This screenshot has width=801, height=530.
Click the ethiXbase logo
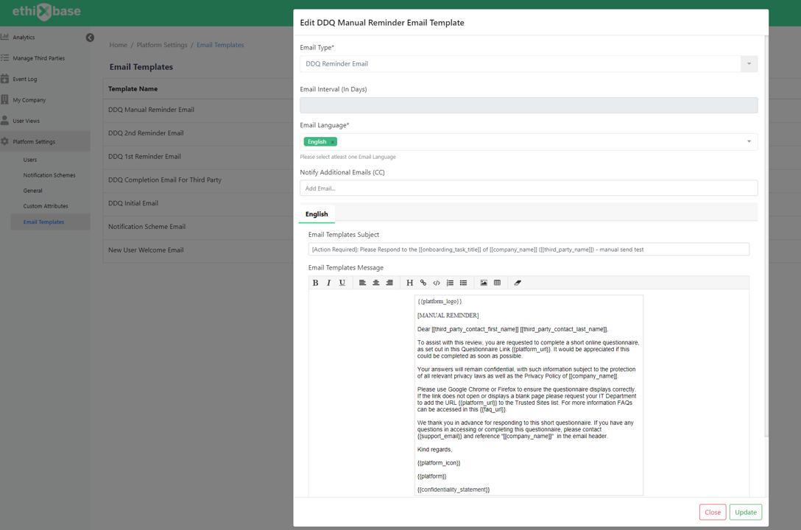point(46,11)
